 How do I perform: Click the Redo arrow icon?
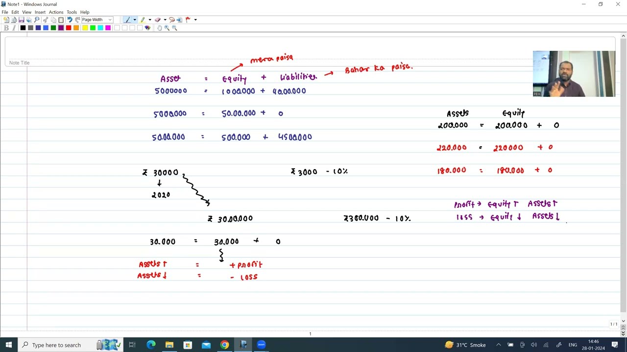tap(77, 20)
